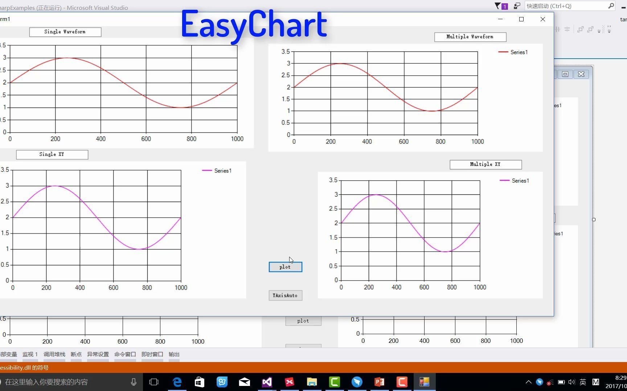Click the center horizontally layout toolbar icon
627x391 pixels.
click(558, 29)
